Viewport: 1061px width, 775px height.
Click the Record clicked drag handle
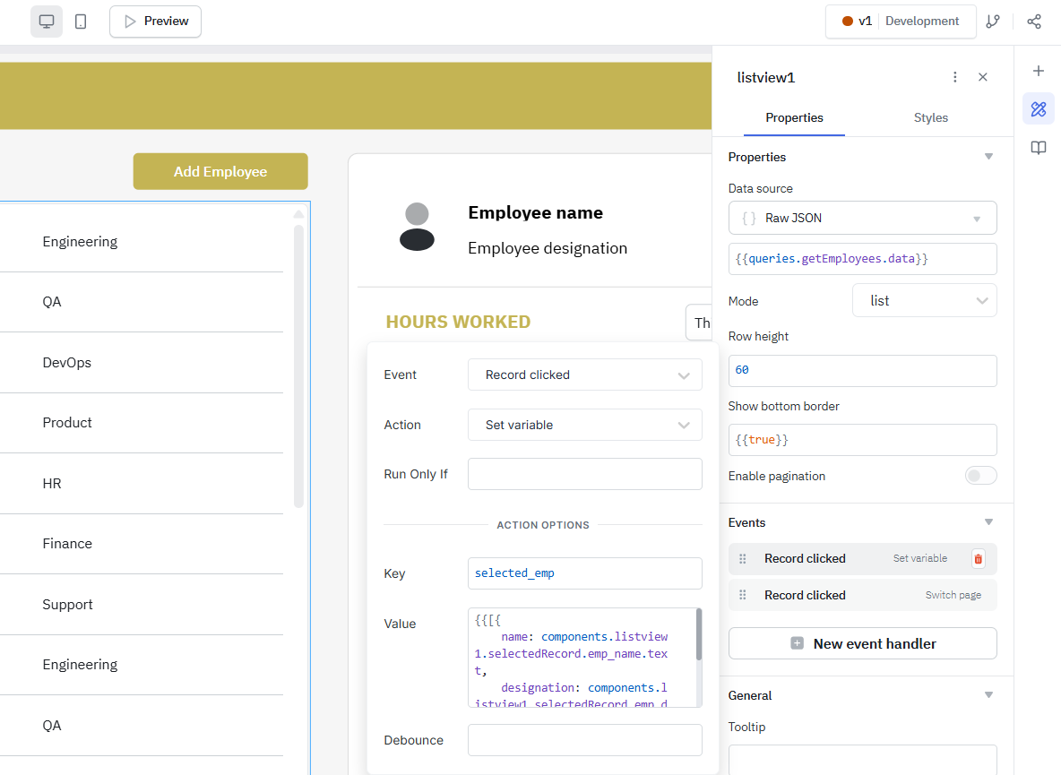pos(742,558)
